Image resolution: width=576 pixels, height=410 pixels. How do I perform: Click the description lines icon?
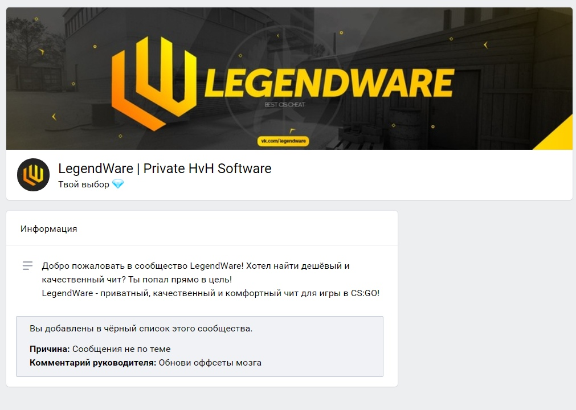click(27, 266)
